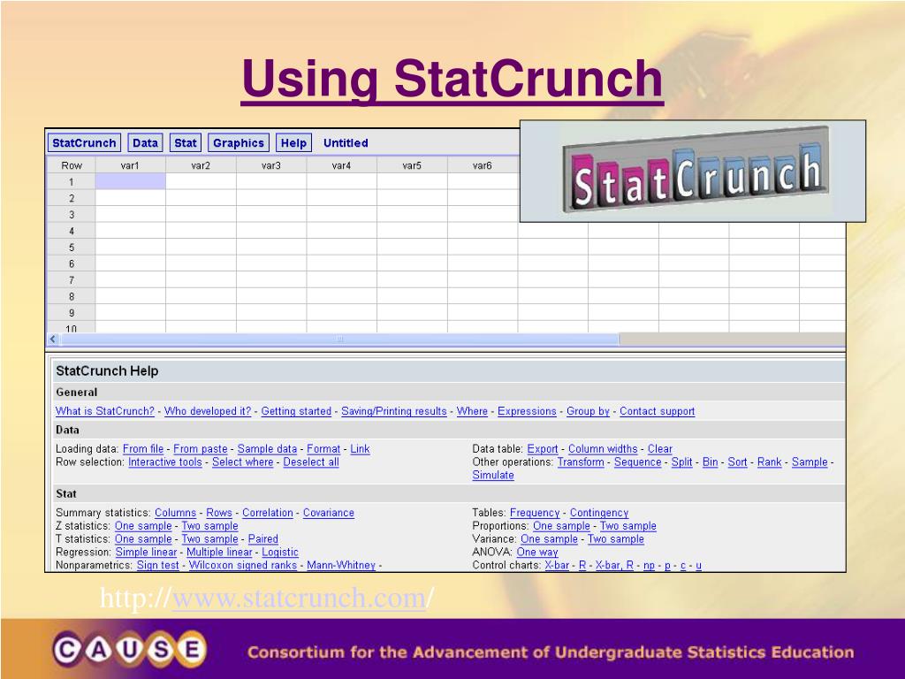905x679 pixels.
Task: Visit the www.statcrunch.com link
Action: coord(299,598)
